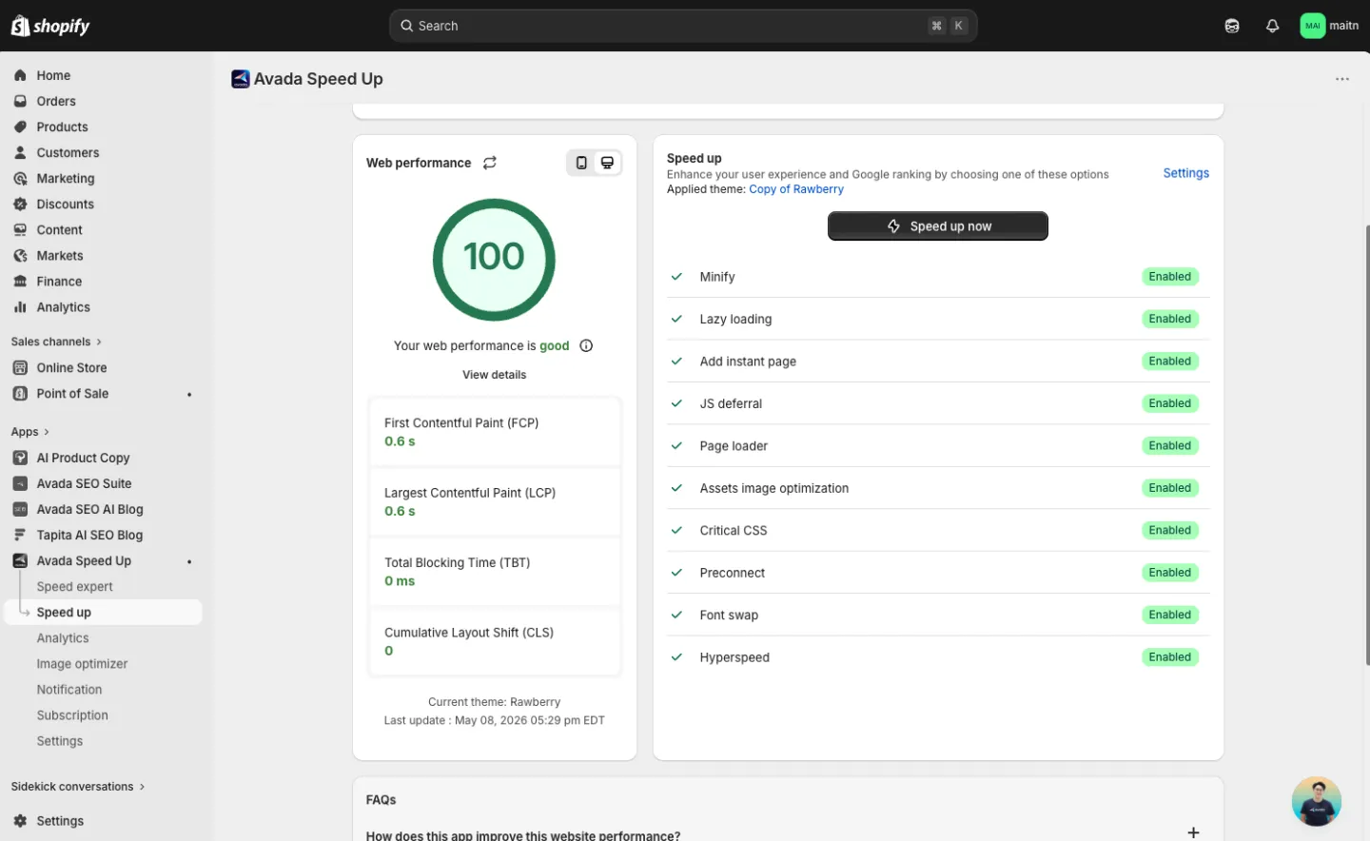Open Speed expert submenu item

tap(74, 587)
